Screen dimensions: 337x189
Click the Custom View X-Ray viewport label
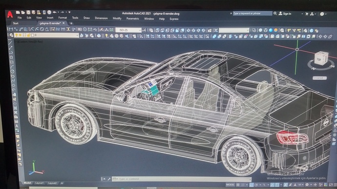click(29, 42)
